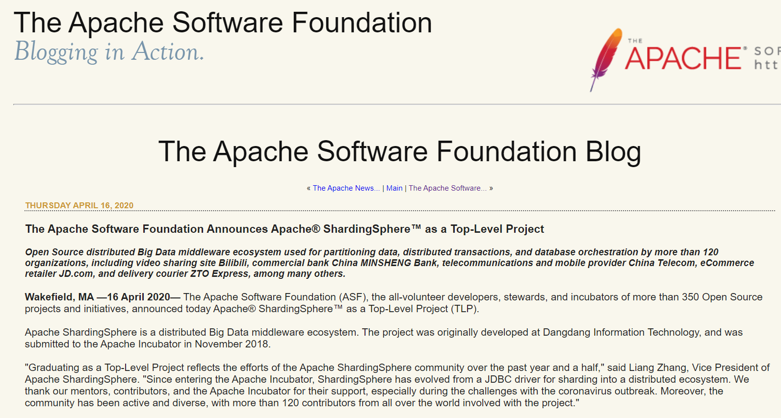Screen dimensions: 781x418
Task: Open the previous post link 'The Apache News...'
Action: 346,188
